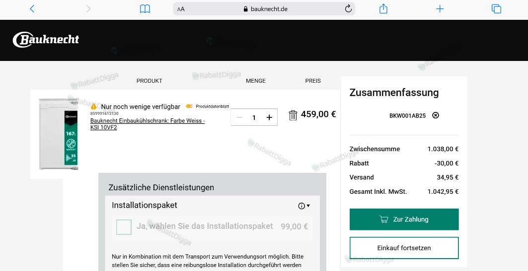Decrease quantity with the minus button

[x=239, y=117]
